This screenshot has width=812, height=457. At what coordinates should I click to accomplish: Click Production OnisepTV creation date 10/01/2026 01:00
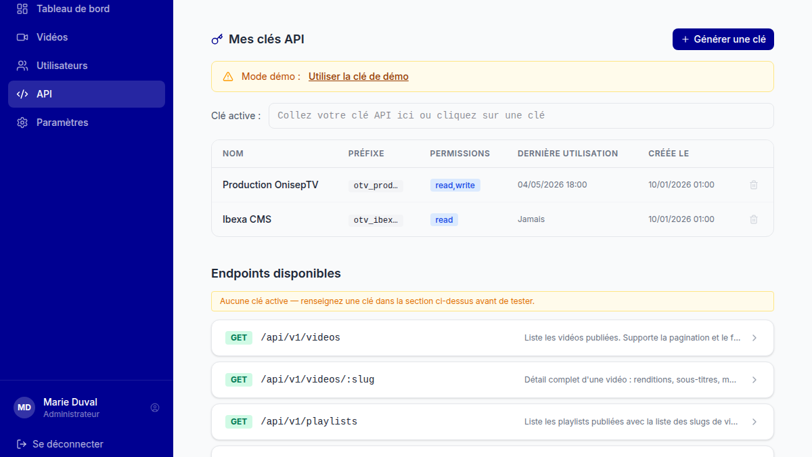click(681, 185)
